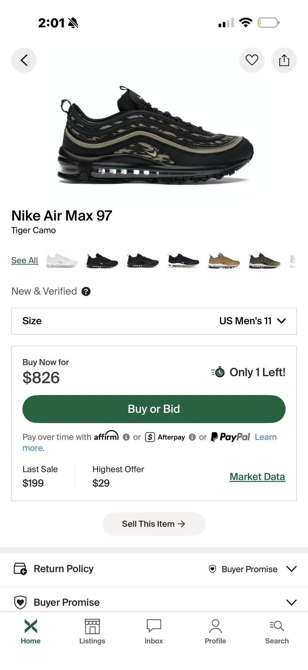
Task: Click the New & Verified help icon
Action: pyautogui.click(x=86, y=291)
